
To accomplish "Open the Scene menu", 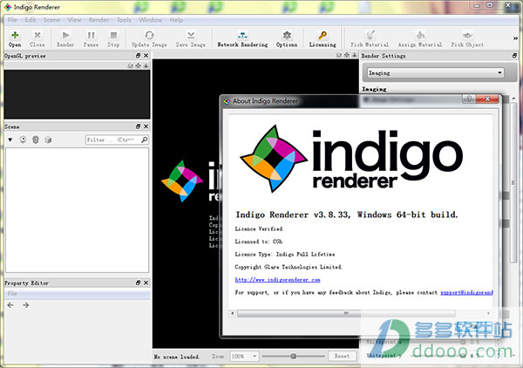I will coord(51,20).
